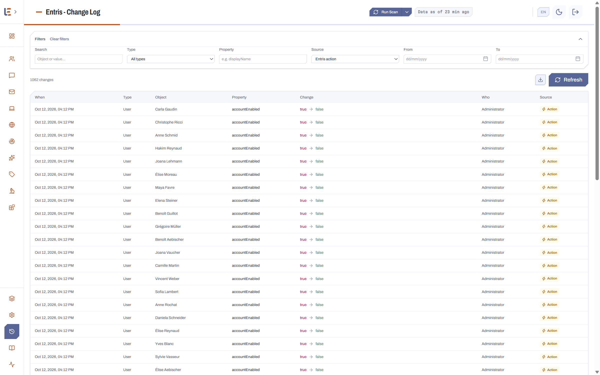Click the Search 'Object or value' field

tap(78, 59)
